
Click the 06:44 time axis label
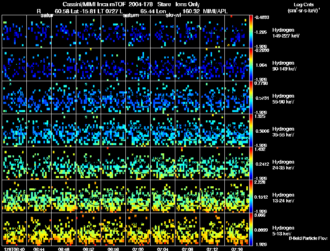(x=38, y=249)
